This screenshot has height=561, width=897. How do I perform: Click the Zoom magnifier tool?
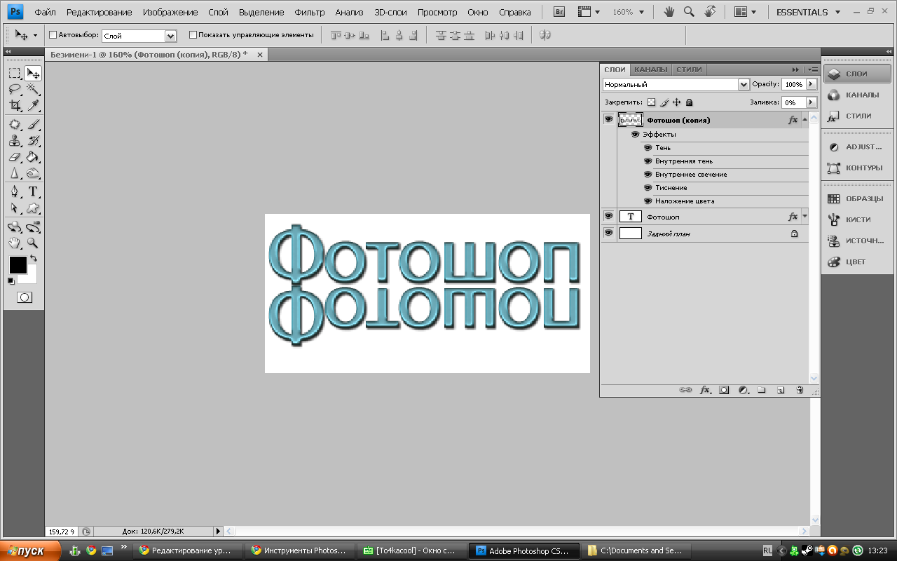[x=32, y=243]
